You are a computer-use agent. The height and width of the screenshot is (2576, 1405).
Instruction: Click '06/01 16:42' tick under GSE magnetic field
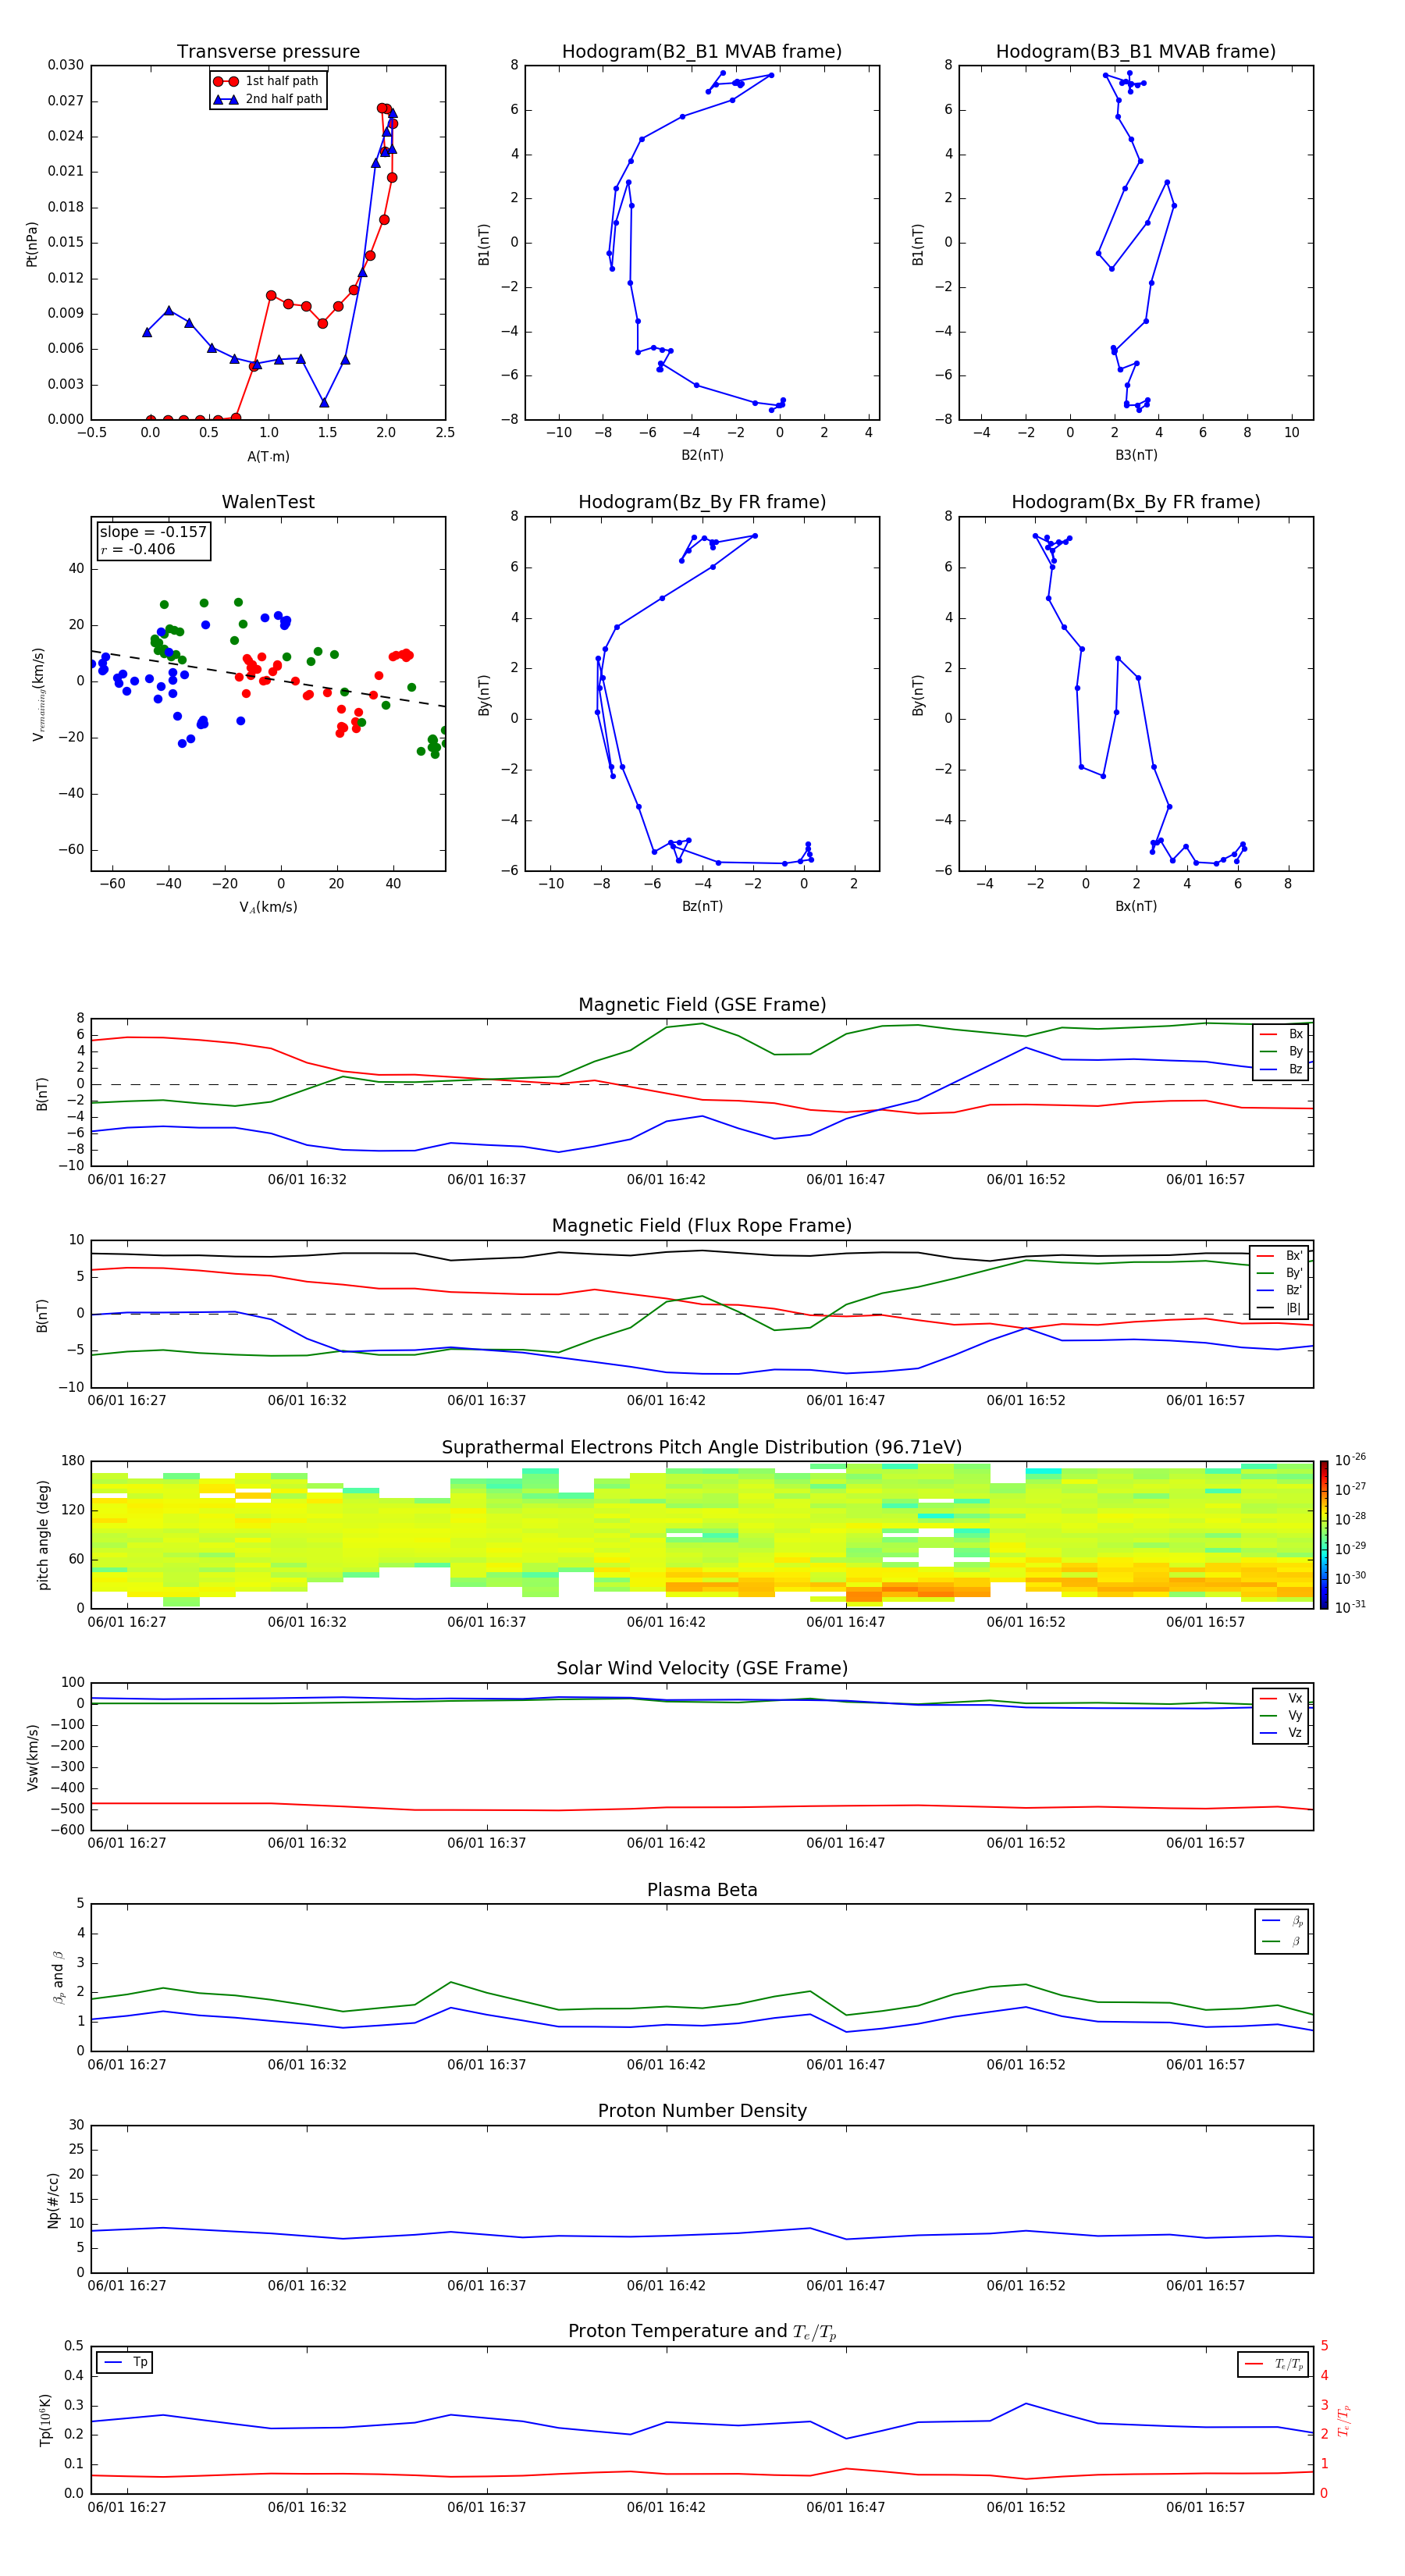point(666,1180)
